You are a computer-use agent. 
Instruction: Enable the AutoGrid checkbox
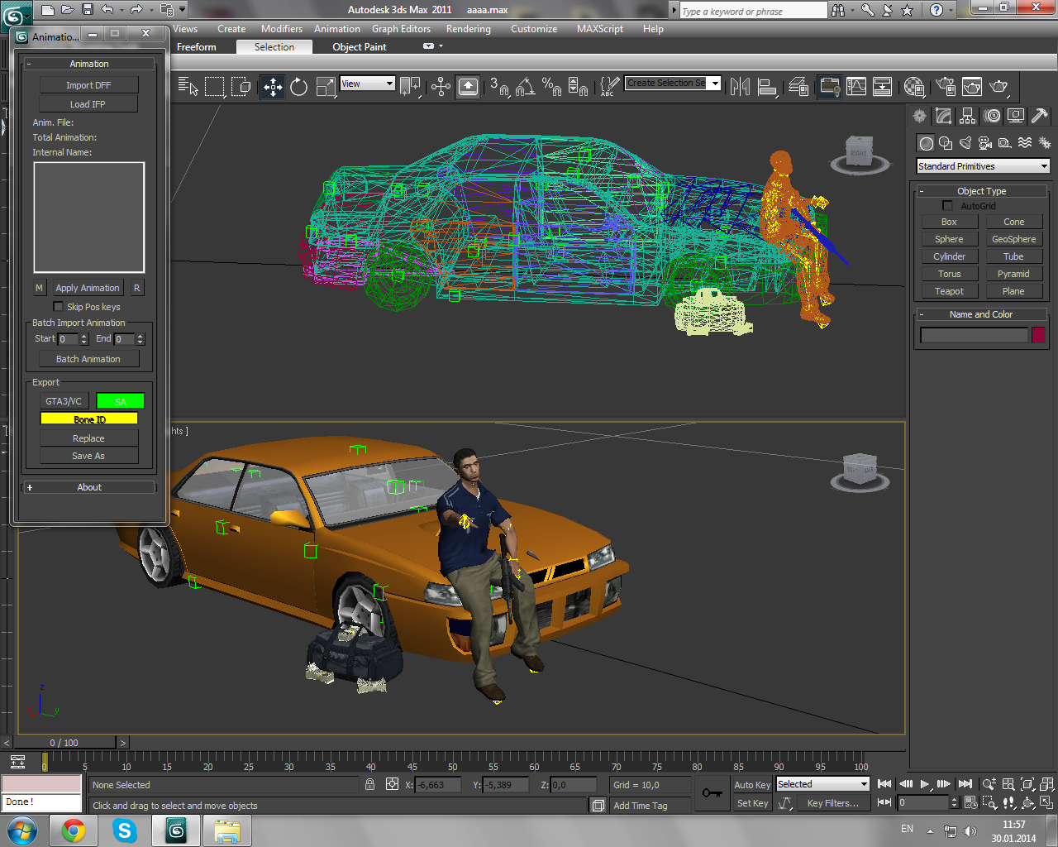click(947, 206)
